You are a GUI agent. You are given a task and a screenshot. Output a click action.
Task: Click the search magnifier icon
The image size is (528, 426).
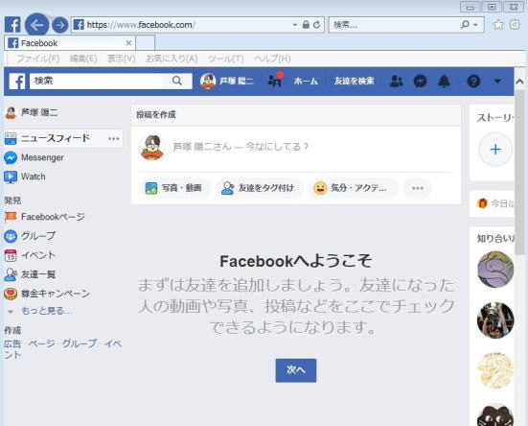click(177, 81)
